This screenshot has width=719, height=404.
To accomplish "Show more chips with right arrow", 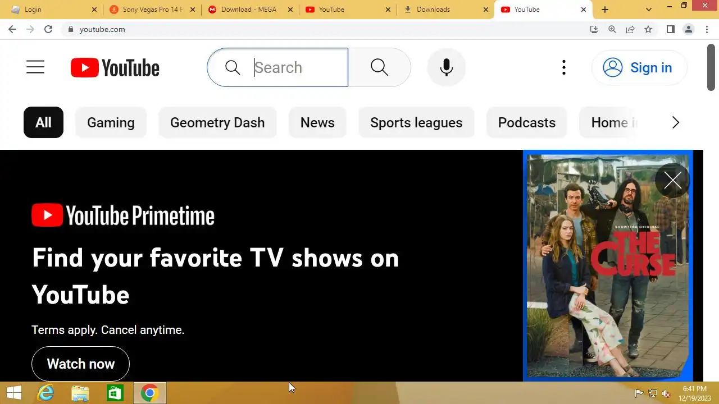I will pyautogui.click(x=676, y=122).
